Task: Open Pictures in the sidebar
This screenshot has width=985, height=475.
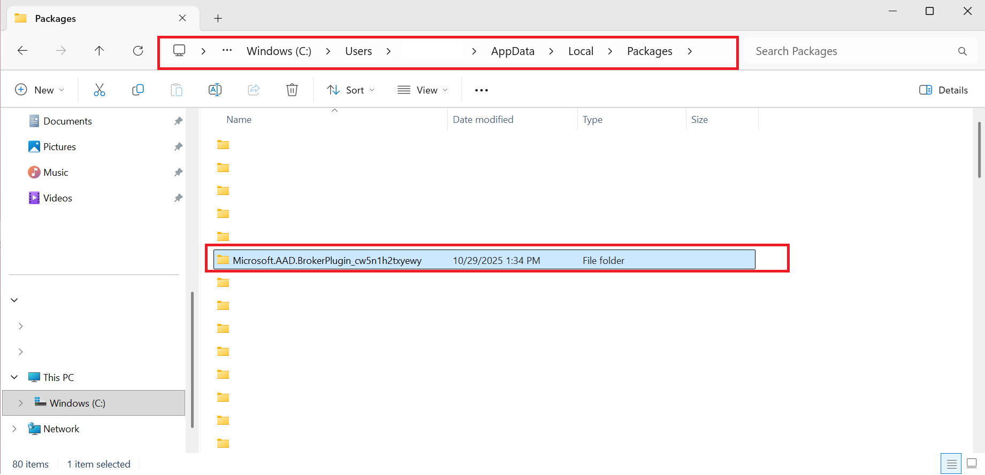Action: point(59,147)
